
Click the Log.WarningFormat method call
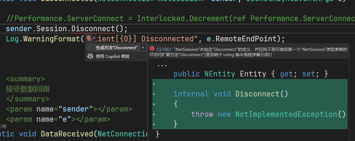pos(44,38)
